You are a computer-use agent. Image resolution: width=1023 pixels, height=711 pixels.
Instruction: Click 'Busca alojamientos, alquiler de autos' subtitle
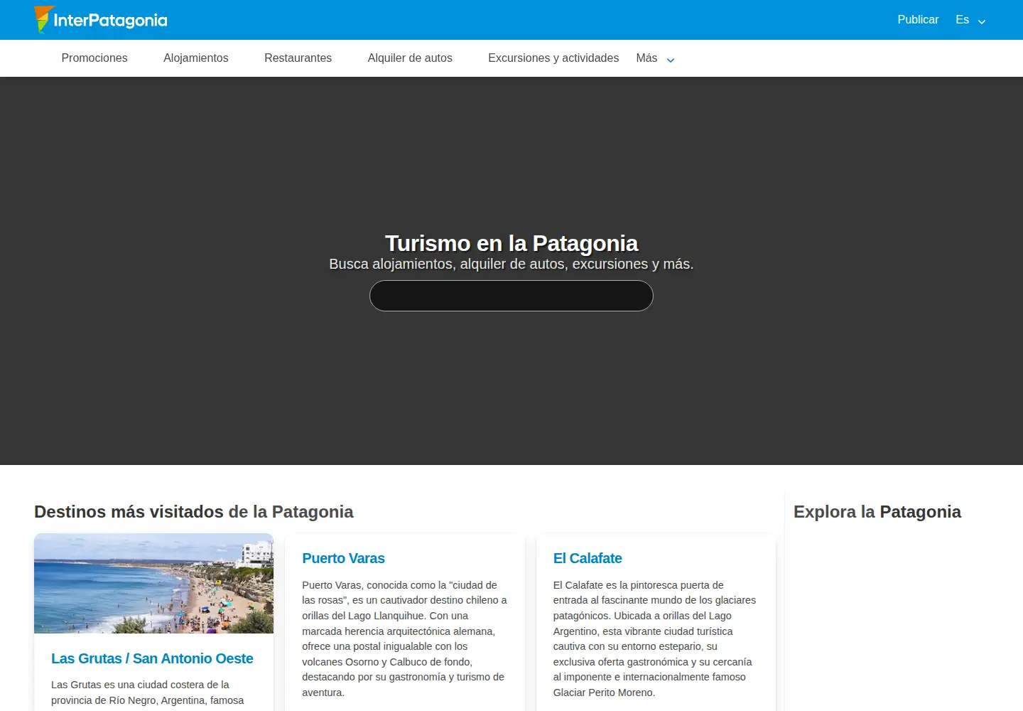point(511,264)
